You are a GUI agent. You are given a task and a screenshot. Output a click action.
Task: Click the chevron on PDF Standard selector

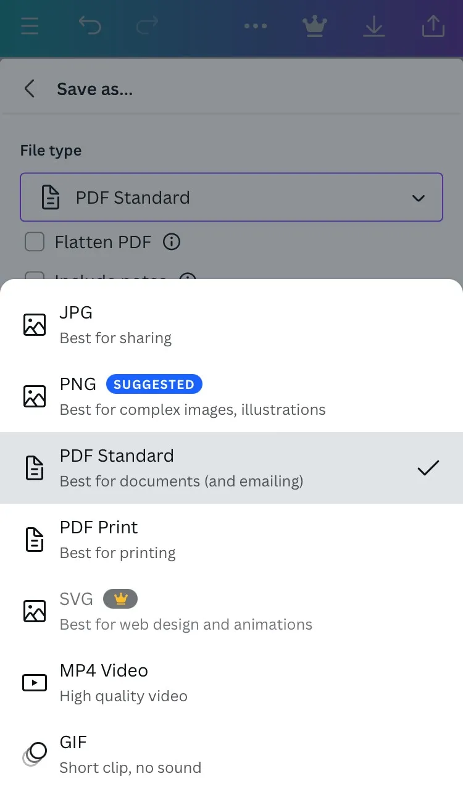419,198
